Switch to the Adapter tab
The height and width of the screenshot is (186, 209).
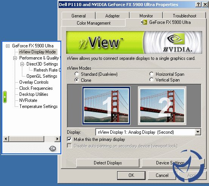(x=112, y=16)
